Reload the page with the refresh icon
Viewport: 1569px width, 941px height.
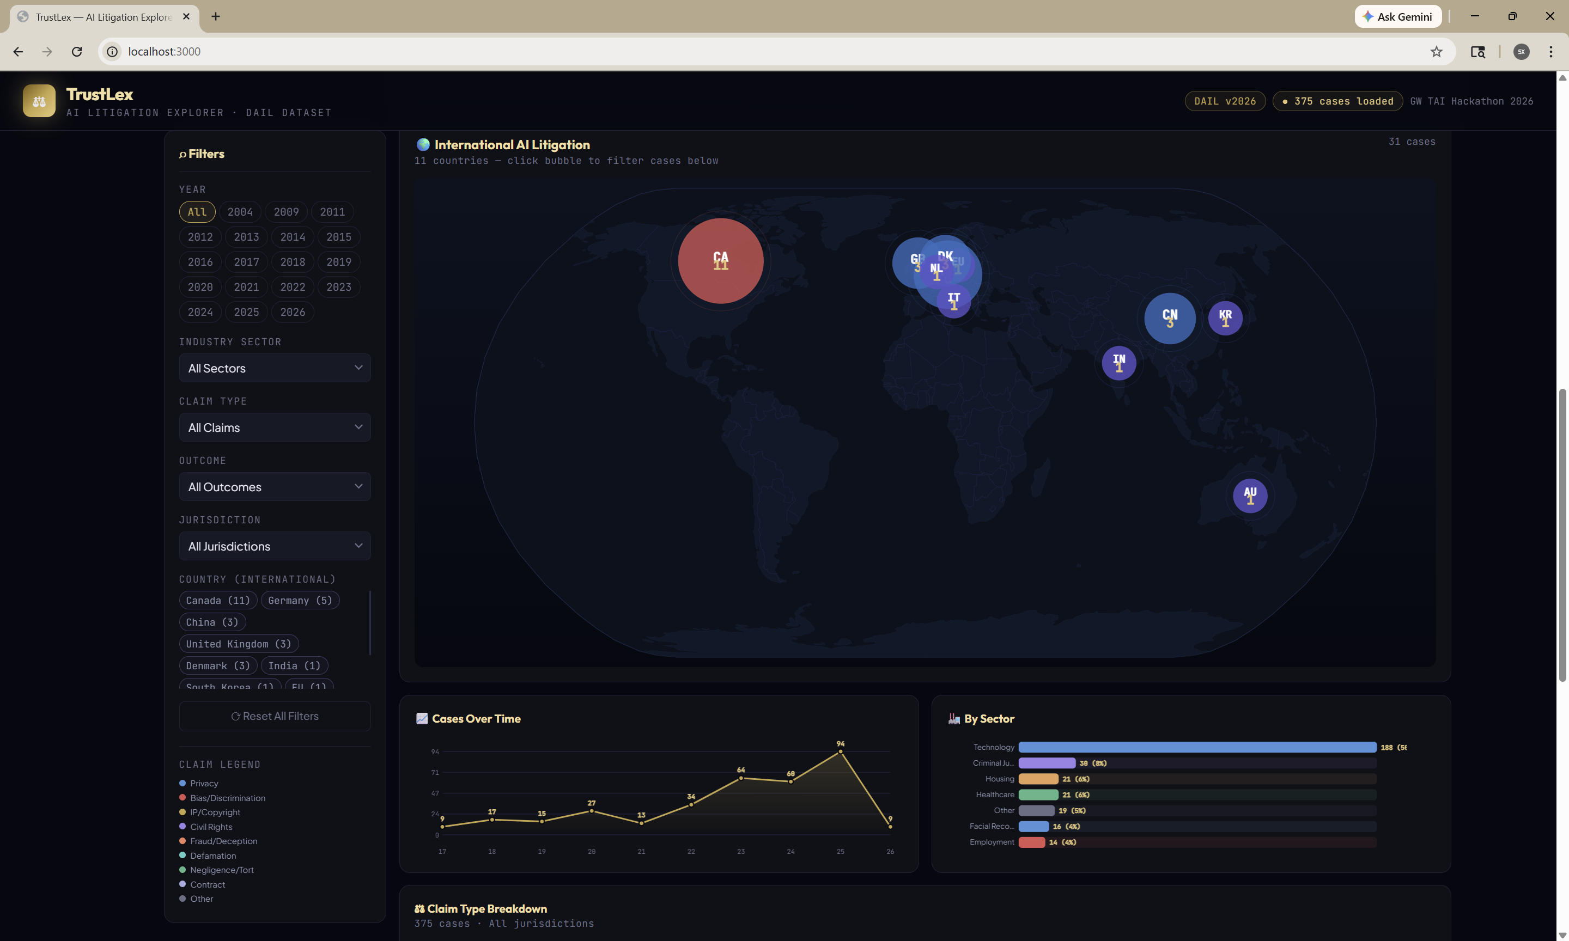click(x=77, y=51)
